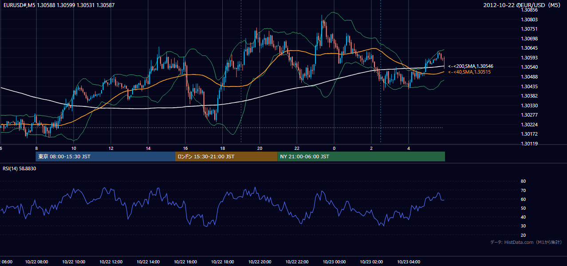Click the '2012-10-22 のEUR/USD (M5)' header label
The height and width of the screenshot is (266, 567).
click(523, 5)
